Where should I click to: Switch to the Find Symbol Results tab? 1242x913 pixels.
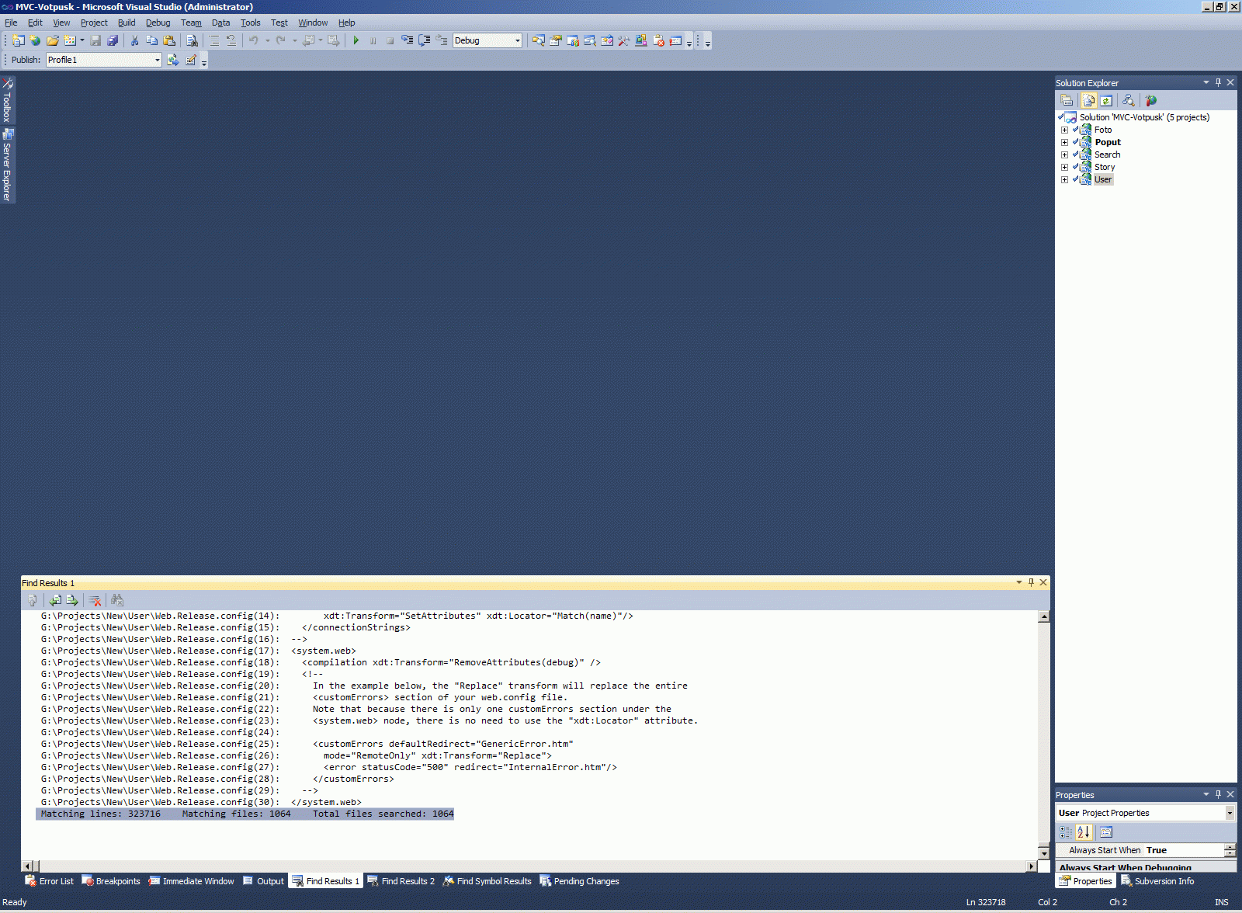coord(487,881)
